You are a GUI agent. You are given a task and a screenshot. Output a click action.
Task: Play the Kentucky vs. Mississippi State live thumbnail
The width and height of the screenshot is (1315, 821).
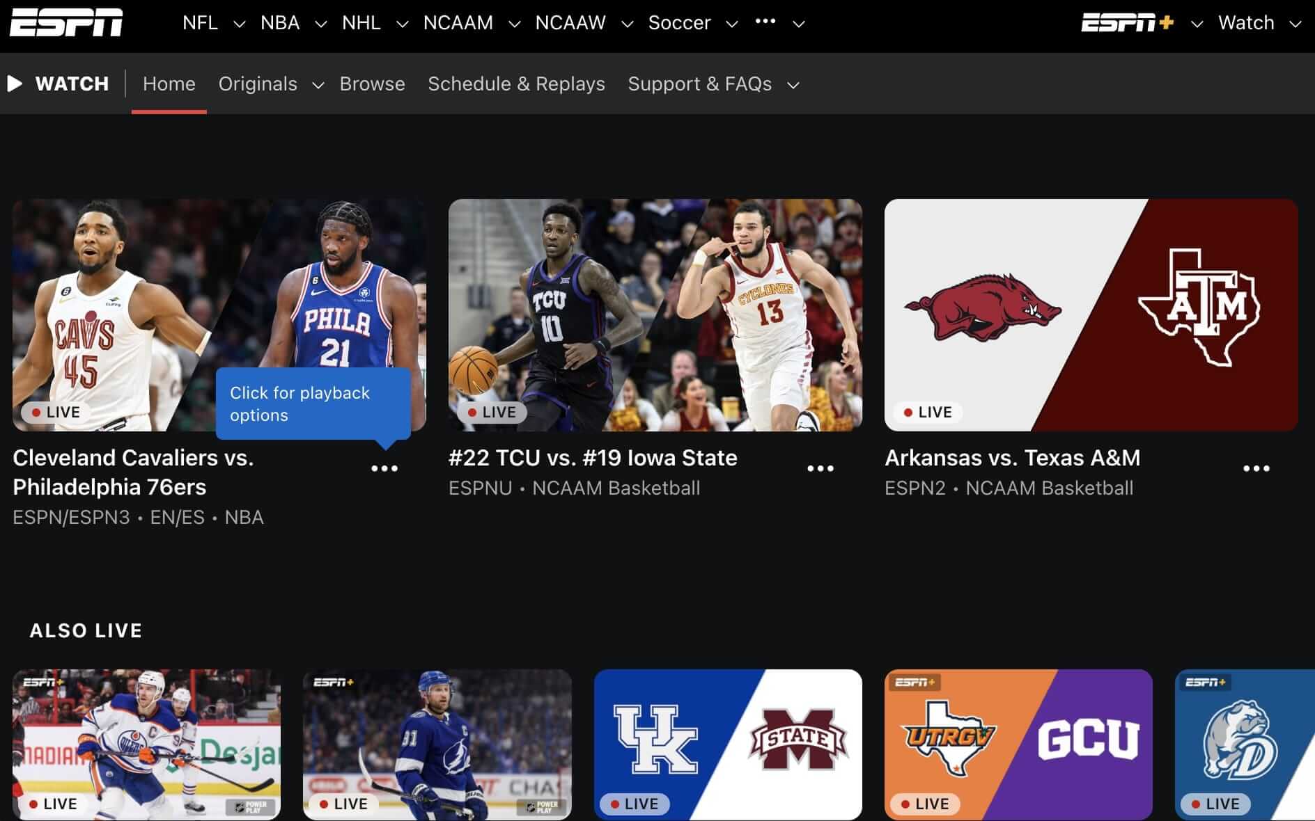pyautogui.click(x=727, y=743)
